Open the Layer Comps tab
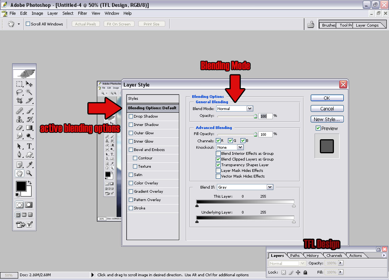The width and height of the screenshot is (389, 280). point(367,25)
